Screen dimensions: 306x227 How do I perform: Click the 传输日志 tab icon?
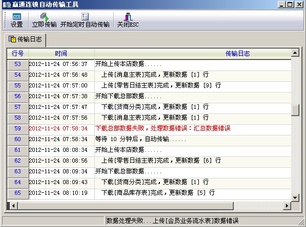pyautogui.click(x=12, y=39)
